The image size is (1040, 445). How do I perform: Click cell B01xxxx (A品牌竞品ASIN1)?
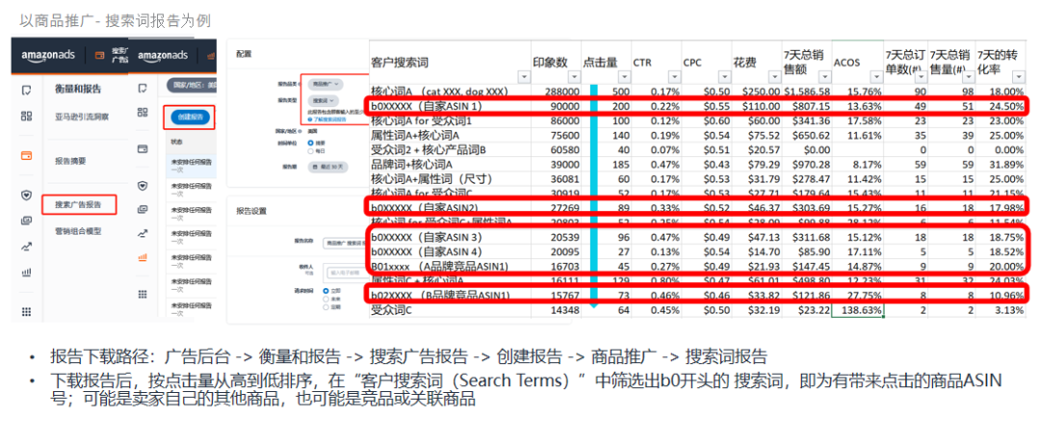click(451, 267)
